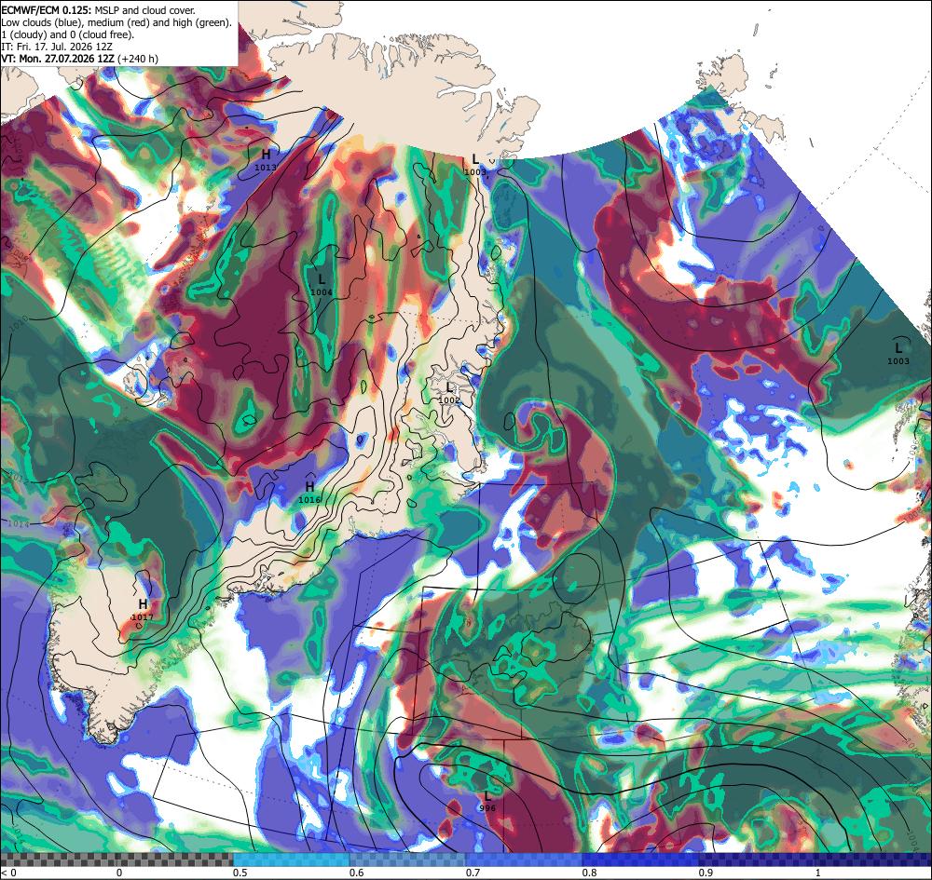Click the 'L 1003' label at the right map edge
This screenshot has height=880, width=932.
898,353
